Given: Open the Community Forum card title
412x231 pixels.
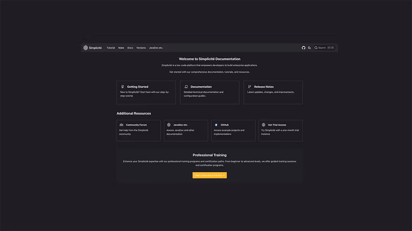Looking at the screenshot, I should (x=136, y=125).
